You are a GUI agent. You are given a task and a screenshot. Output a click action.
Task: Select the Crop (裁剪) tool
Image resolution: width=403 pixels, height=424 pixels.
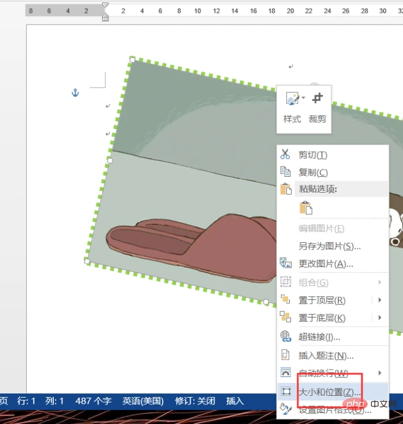317,108
